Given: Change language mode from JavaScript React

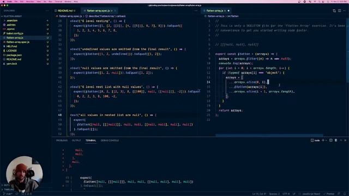Looking at the screenshot, I should (311, 194).
